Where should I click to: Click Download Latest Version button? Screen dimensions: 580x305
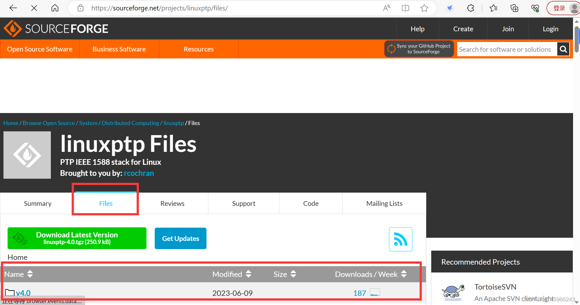[77, 238]
